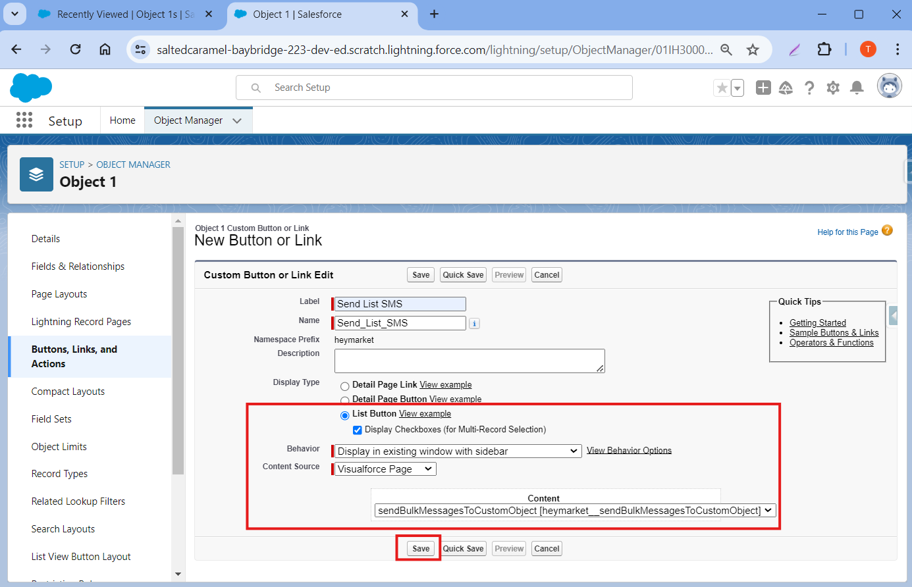Expand the collapsed right side panel arrow

tap(894, 316)
